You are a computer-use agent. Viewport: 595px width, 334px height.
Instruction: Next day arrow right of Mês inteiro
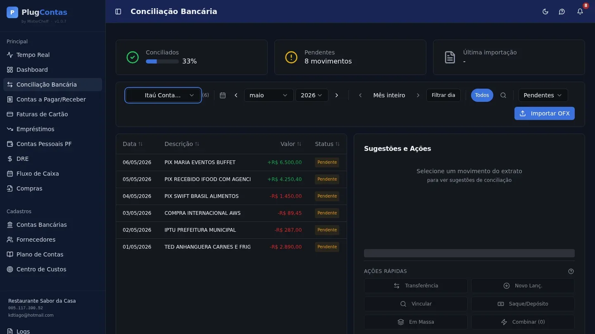coord(418,95)
